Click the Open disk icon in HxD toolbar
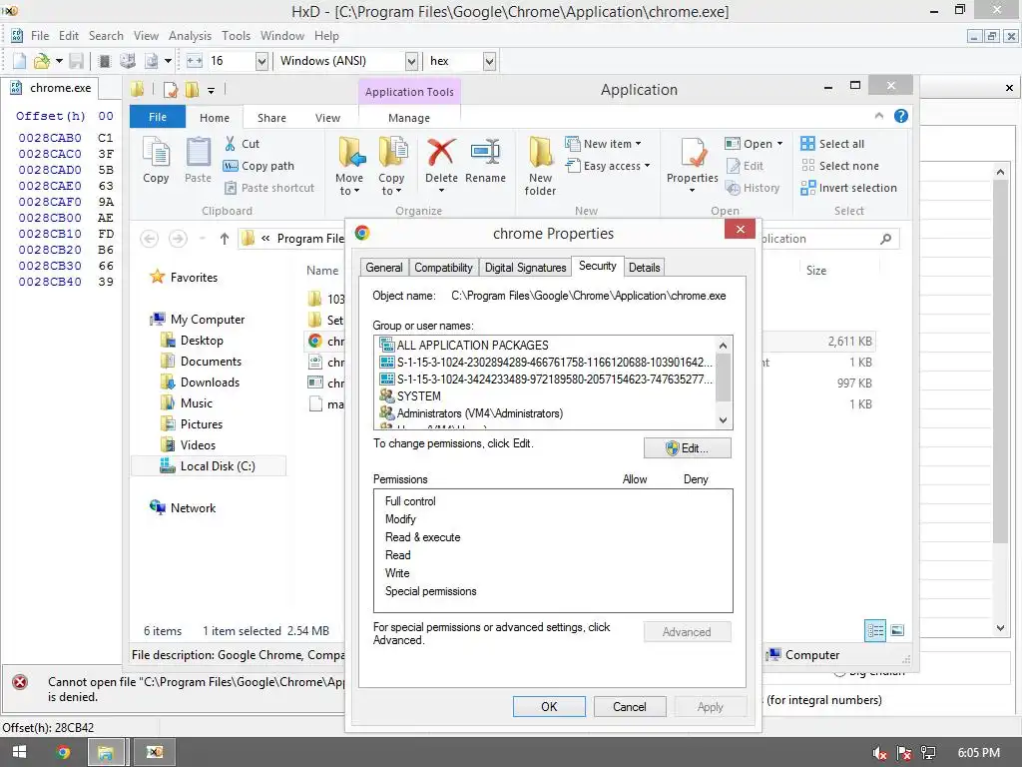This screenshot has width=1022, height=767. pyautogui.click(x=128, y=61)
